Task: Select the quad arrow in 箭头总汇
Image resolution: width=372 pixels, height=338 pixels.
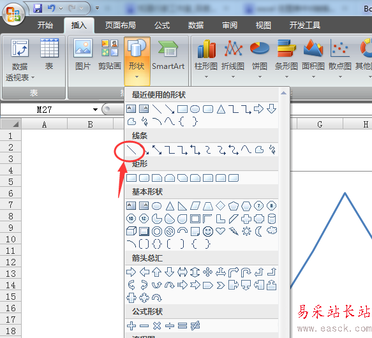Action: (208, 272)
